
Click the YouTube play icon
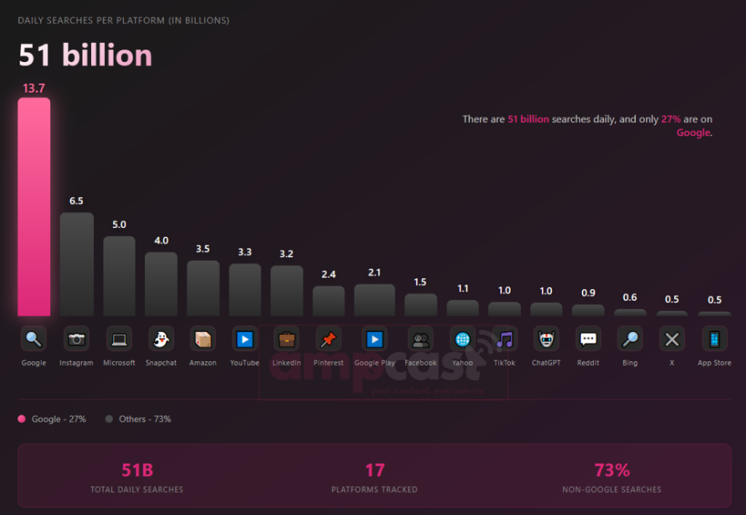pyautogui.click(x=245, y=339)
